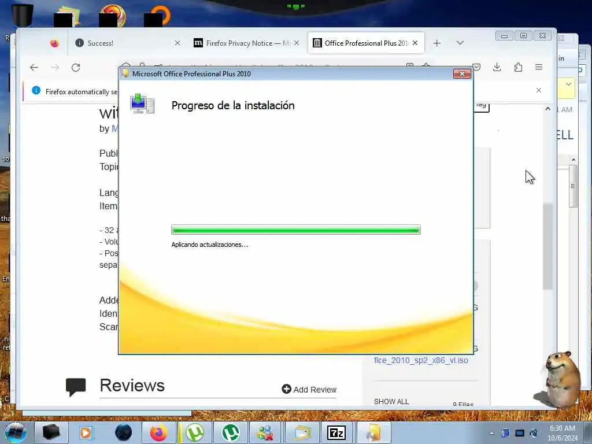The height and width of the screenshot is (444, 592).
Task: Click the Reviews heading
Action: click(132, 386)
